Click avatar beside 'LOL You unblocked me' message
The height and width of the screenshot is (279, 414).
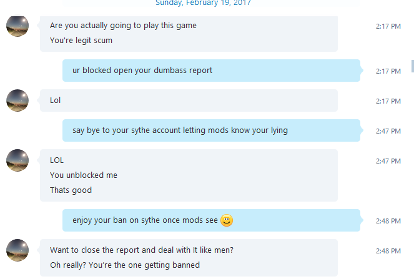point(17,160)
